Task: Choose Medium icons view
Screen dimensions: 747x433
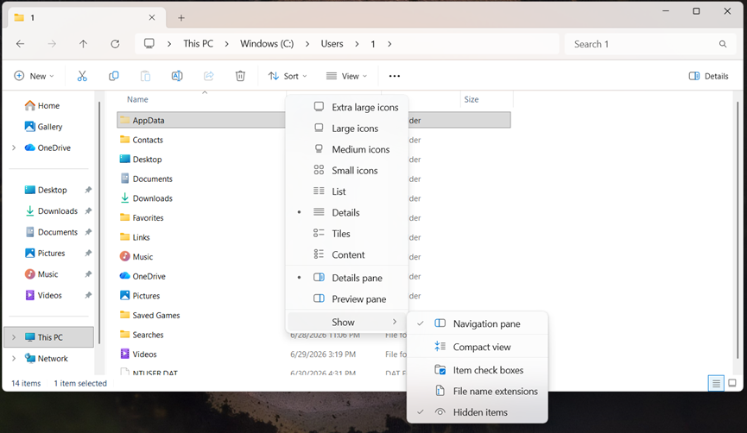Action: point(347,149)
